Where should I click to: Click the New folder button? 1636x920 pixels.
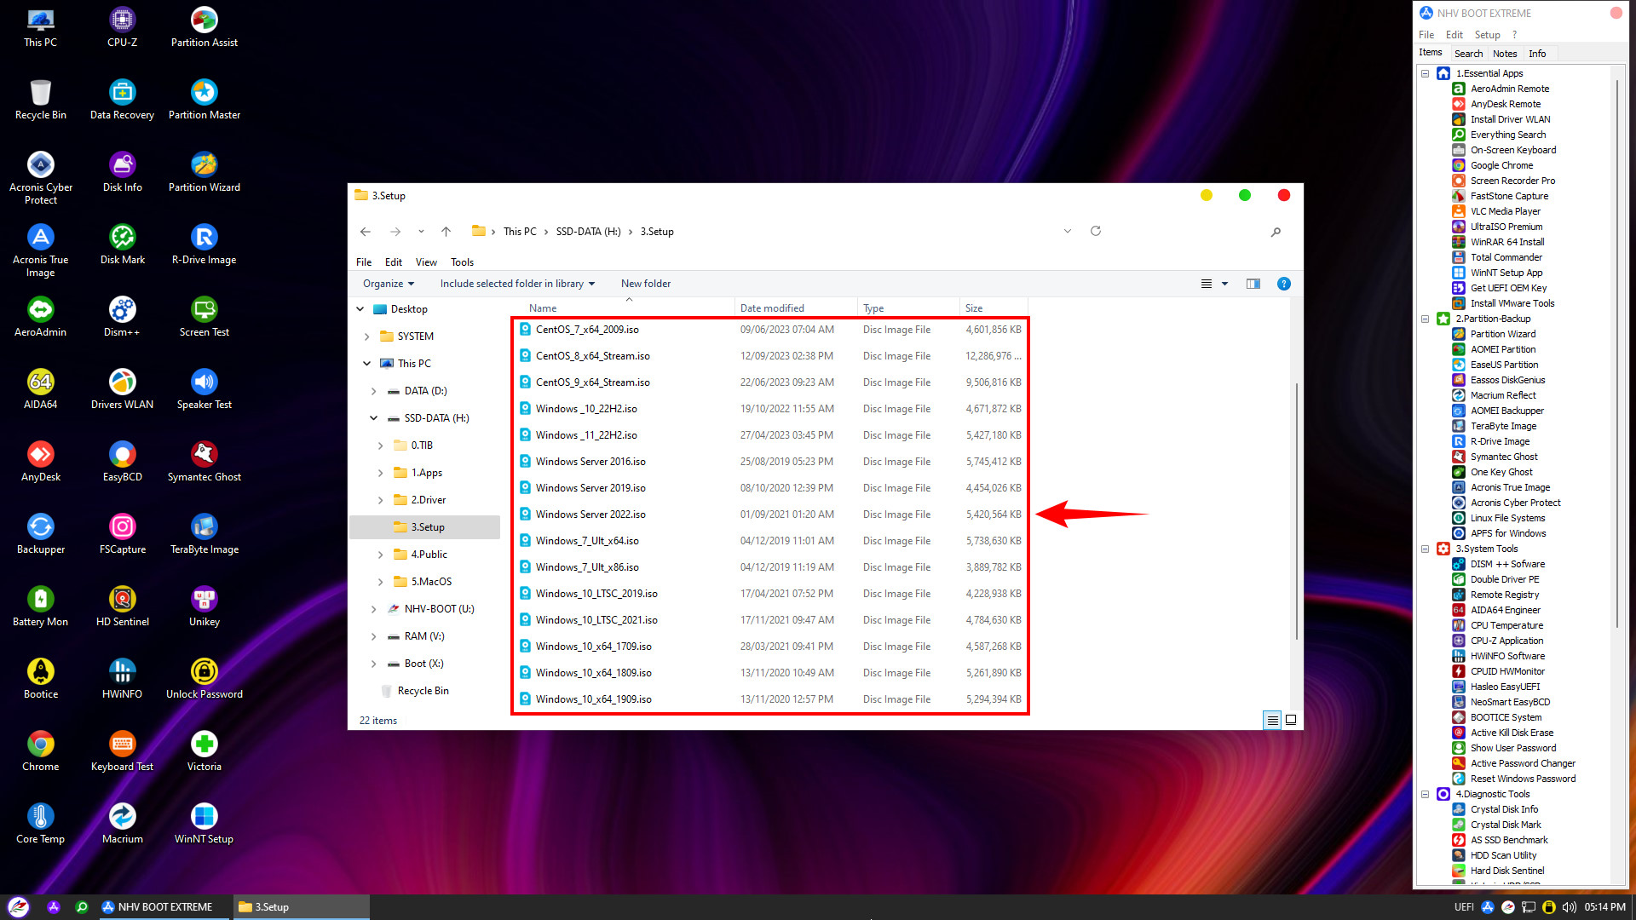click(x=645, y=284)
